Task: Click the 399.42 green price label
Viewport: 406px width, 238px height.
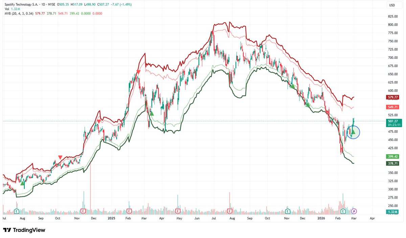Action: point(392,157)
